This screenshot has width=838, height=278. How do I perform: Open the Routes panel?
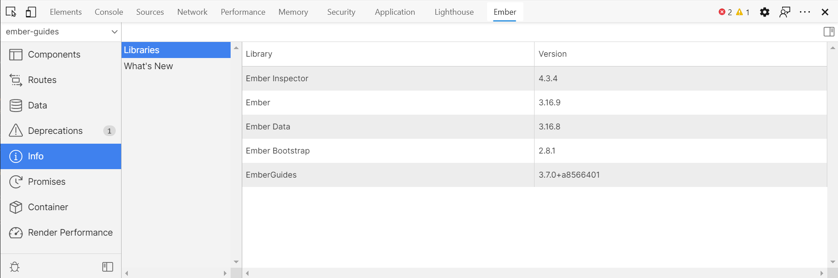[42, 80]
